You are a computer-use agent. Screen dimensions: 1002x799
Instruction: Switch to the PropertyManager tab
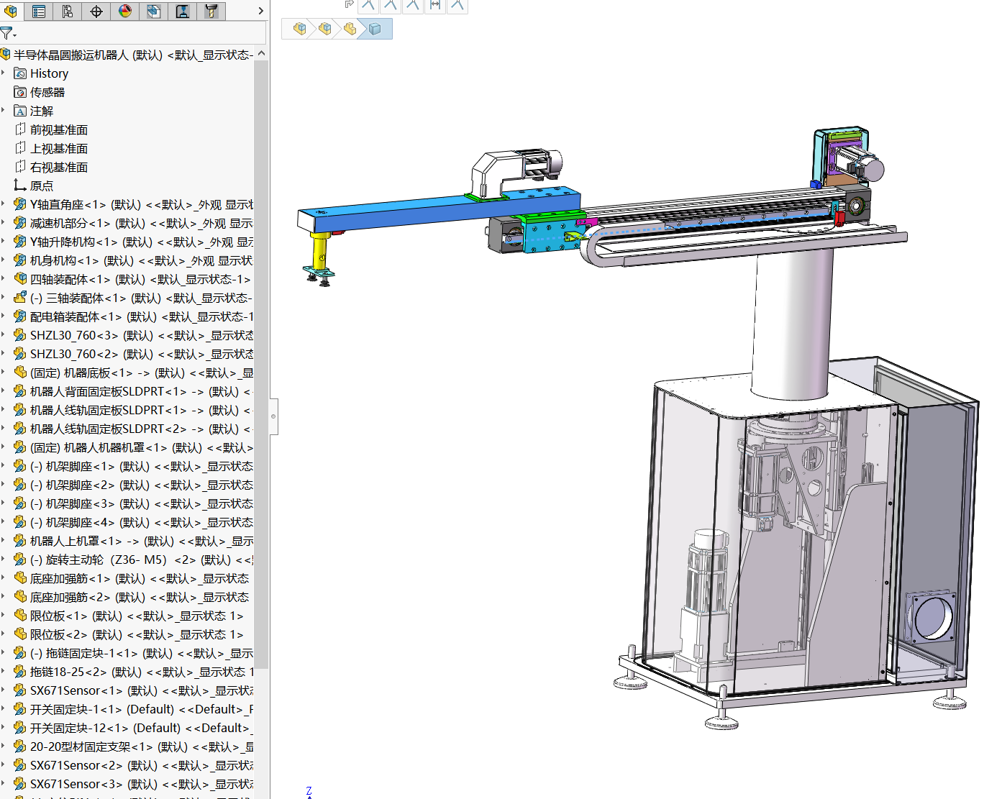pos(39,11)
